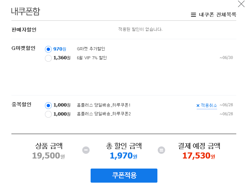Click the 19,500원 product price
The height and width of the screenshot is (189, 246).
pyautogui.click(x=48, y=155)
